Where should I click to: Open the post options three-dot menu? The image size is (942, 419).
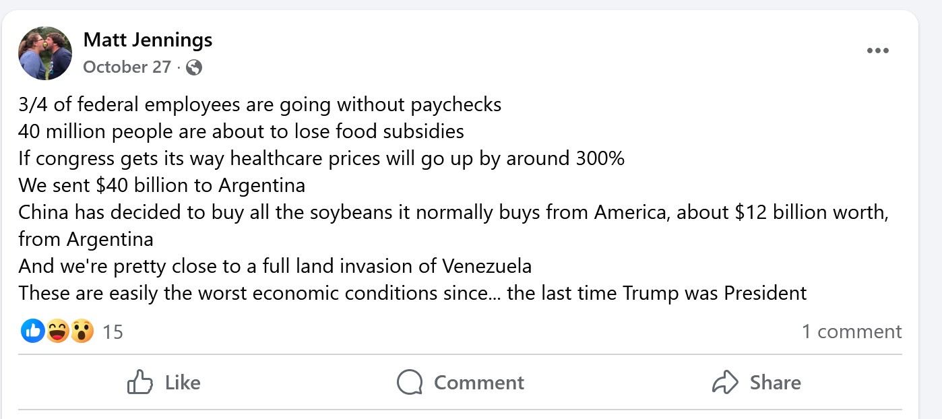[877, 51]
